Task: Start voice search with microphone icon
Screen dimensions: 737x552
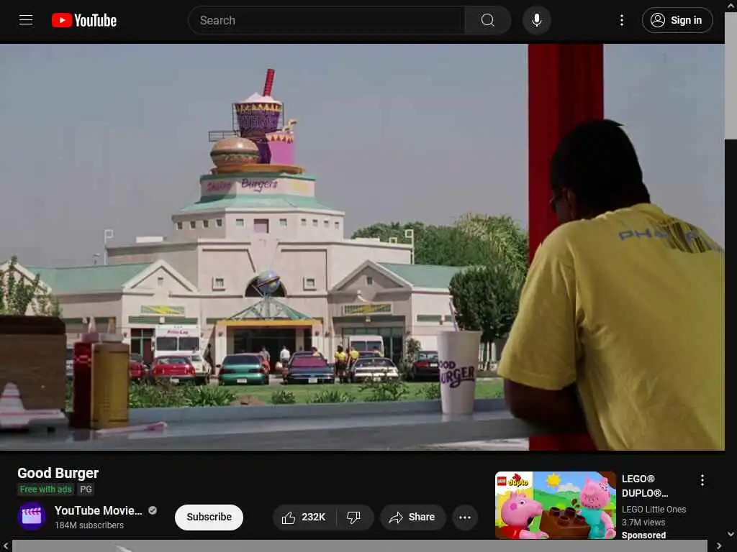Action: (x=537, y=20)
